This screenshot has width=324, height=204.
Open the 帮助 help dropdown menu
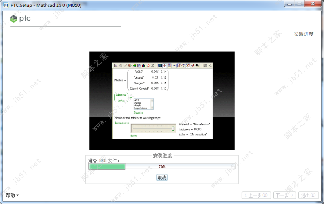[x=12, y=195]
